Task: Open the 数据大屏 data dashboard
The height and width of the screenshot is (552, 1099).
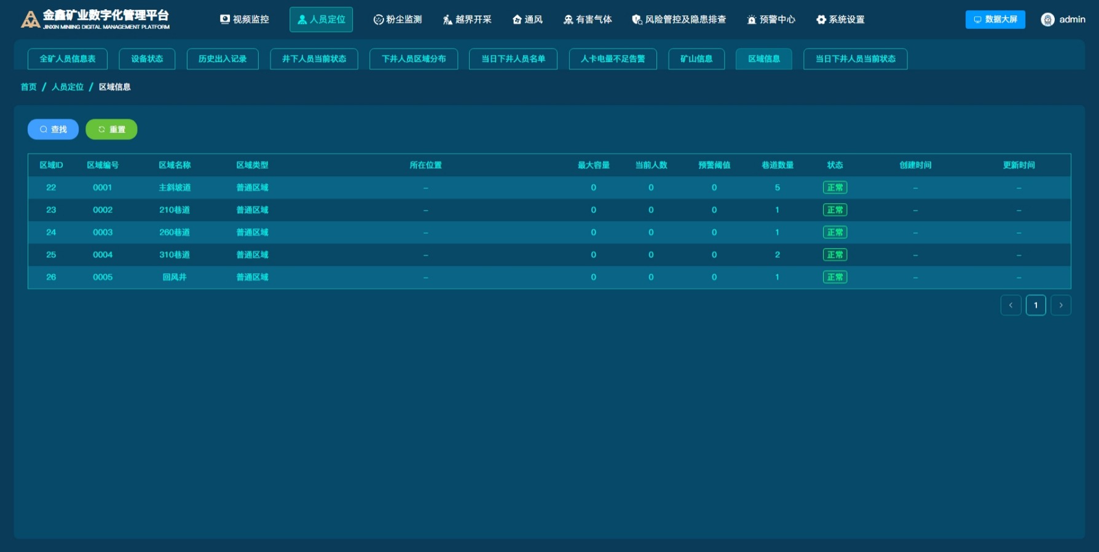Action: click(x=995, y=20)
